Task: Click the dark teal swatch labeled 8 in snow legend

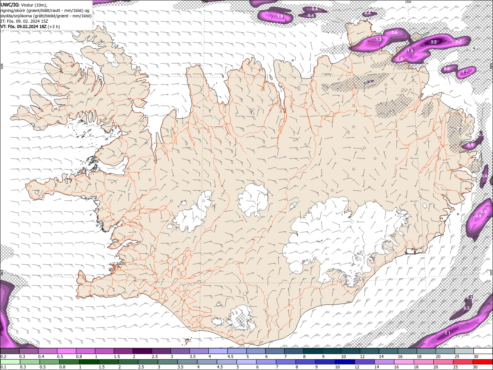Action: pos(313,351)
